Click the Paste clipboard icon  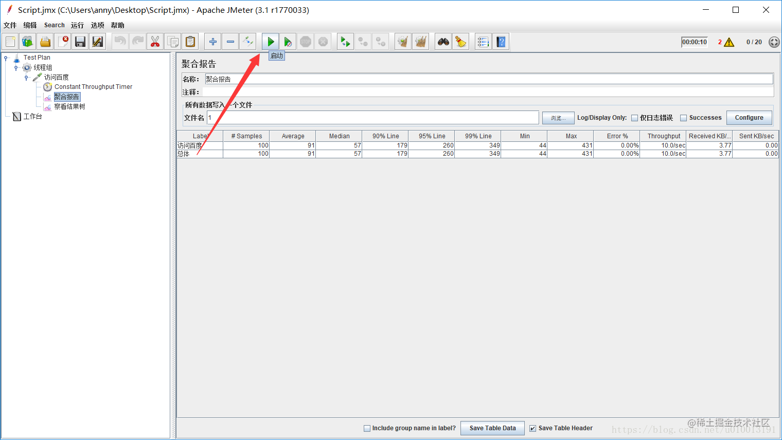tap(190, 42)
